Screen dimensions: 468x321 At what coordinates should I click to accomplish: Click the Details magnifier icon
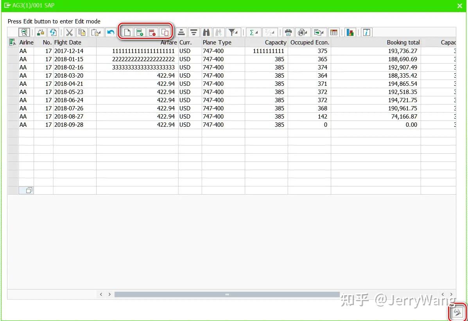point(24,32)
